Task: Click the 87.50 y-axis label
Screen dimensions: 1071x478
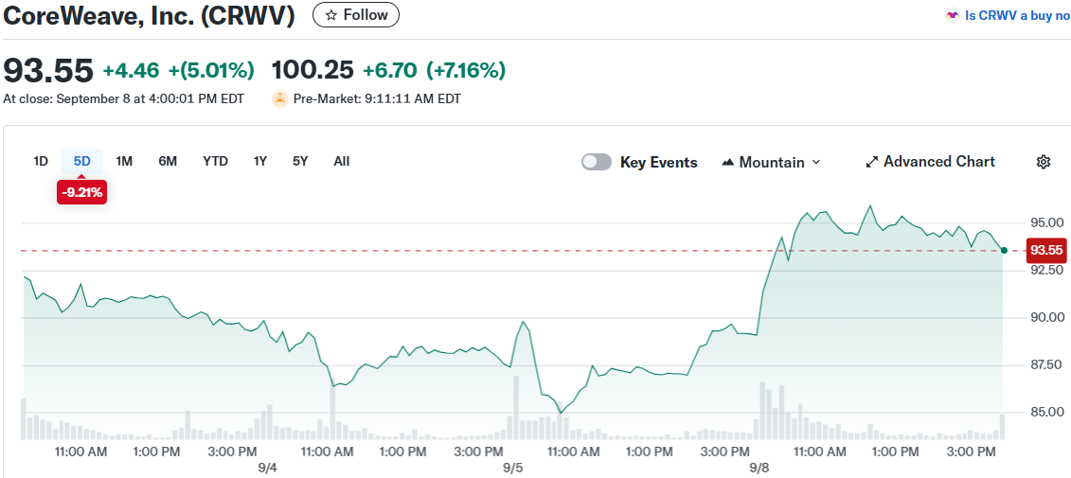Action: (x=1046, y=365)
